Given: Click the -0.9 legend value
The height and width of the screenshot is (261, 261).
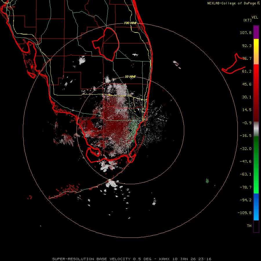Looking at the screenshot, I should (247, 123).
